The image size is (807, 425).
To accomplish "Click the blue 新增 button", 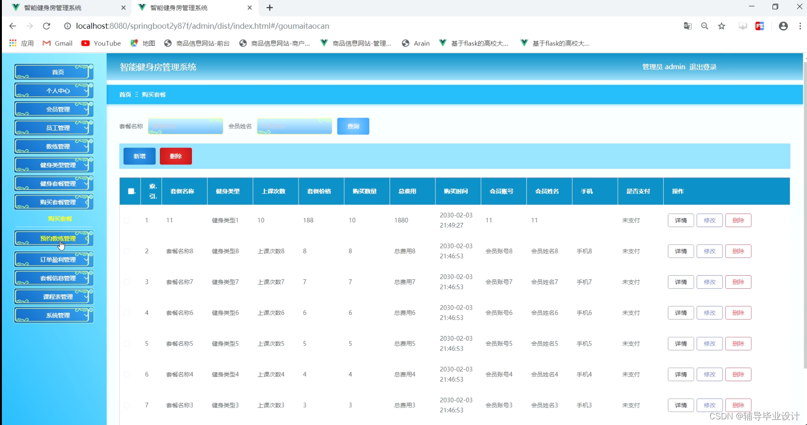I will click(x=140, y=156).
